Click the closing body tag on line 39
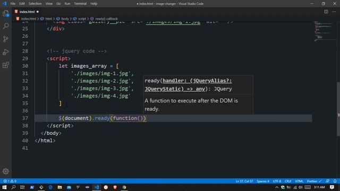The image size is (340, 191). click(51, 133)
